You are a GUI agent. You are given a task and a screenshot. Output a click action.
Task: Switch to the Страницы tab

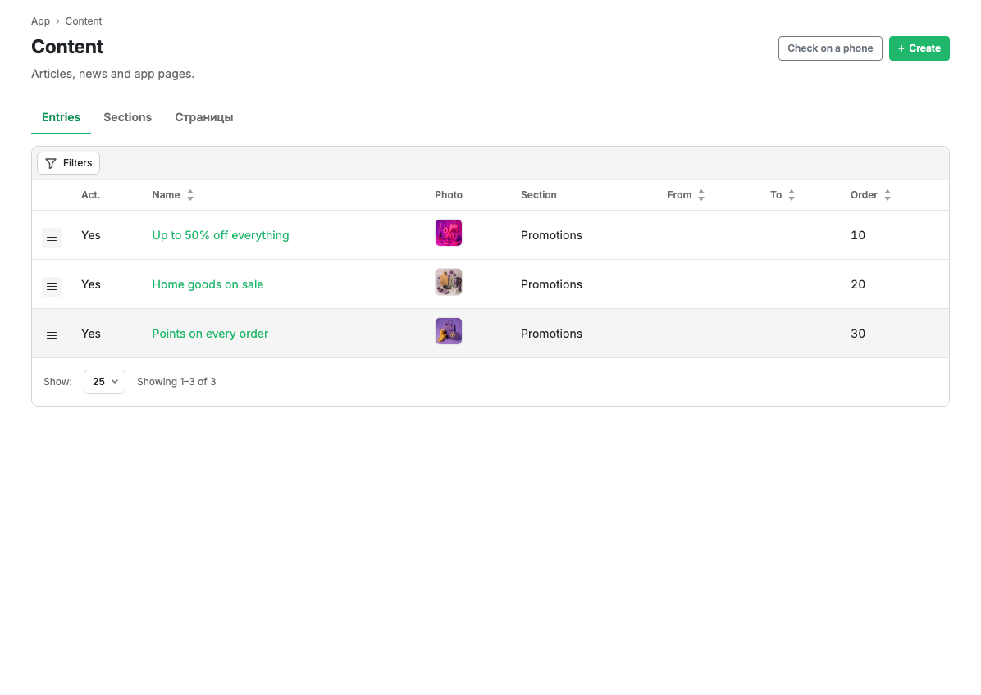[x=204, y=117]
